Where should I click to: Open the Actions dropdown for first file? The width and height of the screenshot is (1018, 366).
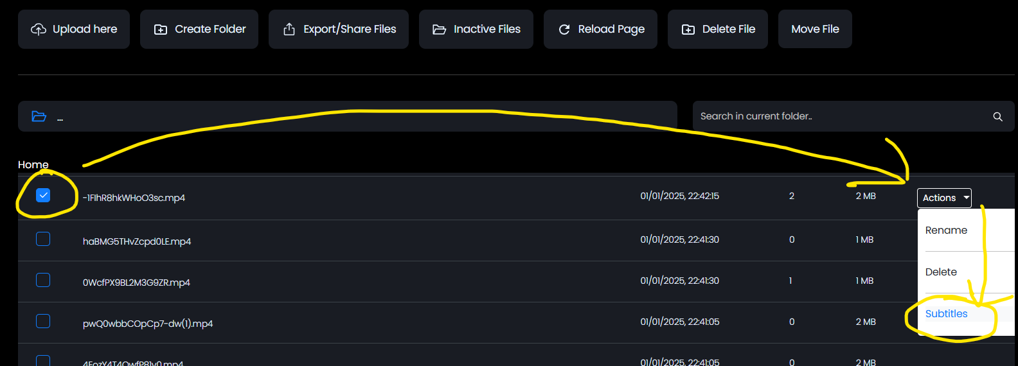click(943, 198)
